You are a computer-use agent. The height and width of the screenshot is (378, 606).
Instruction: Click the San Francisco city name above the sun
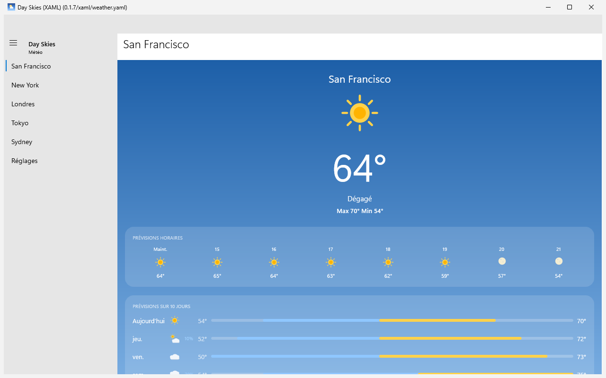(360, 79)
